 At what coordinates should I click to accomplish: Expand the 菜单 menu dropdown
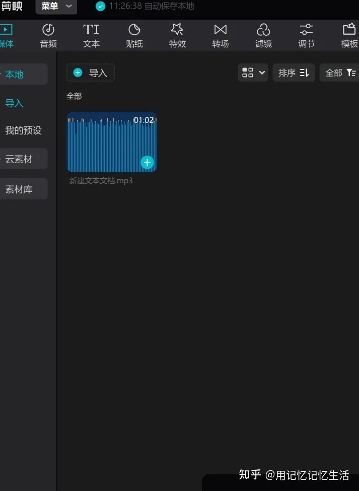coord(56,7)
